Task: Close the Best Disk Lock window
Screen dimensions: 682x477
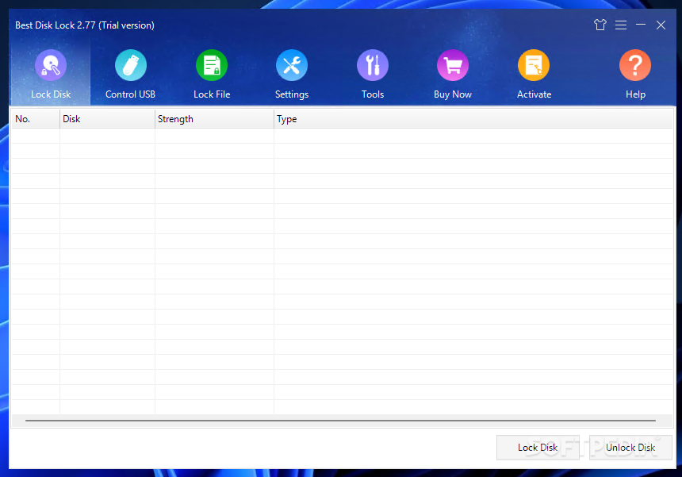Action: point(661,25)
